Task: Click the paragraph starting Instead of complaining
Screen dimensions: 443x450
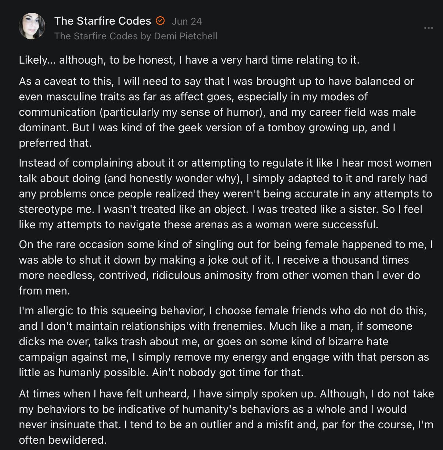Action: tap(226, 194)
